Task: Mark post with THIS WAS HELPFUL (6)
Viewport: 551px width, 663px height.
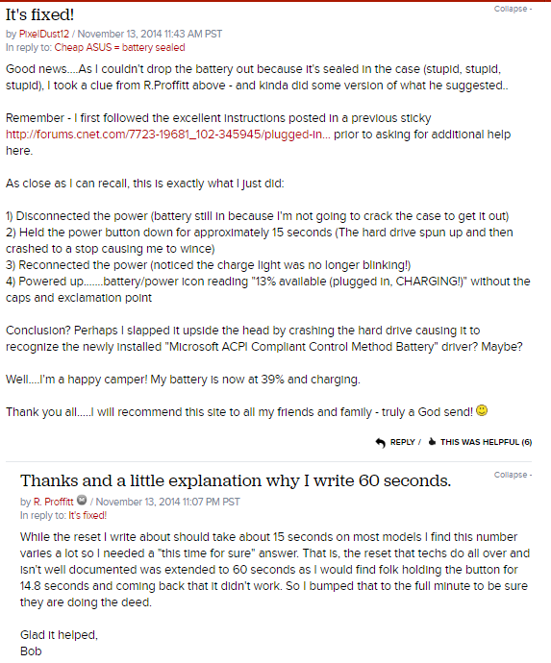Action: pos(486,442)
